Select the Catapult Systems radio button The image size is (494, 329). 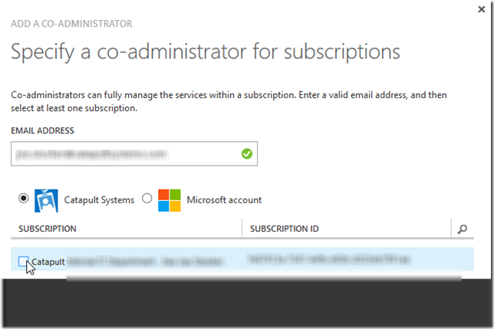(23, 199)
